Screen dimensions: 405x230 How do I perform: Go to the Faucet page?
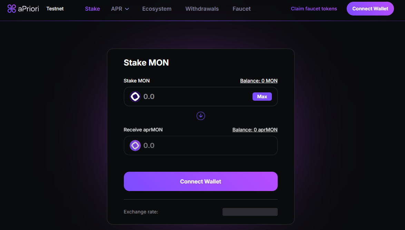241,9
